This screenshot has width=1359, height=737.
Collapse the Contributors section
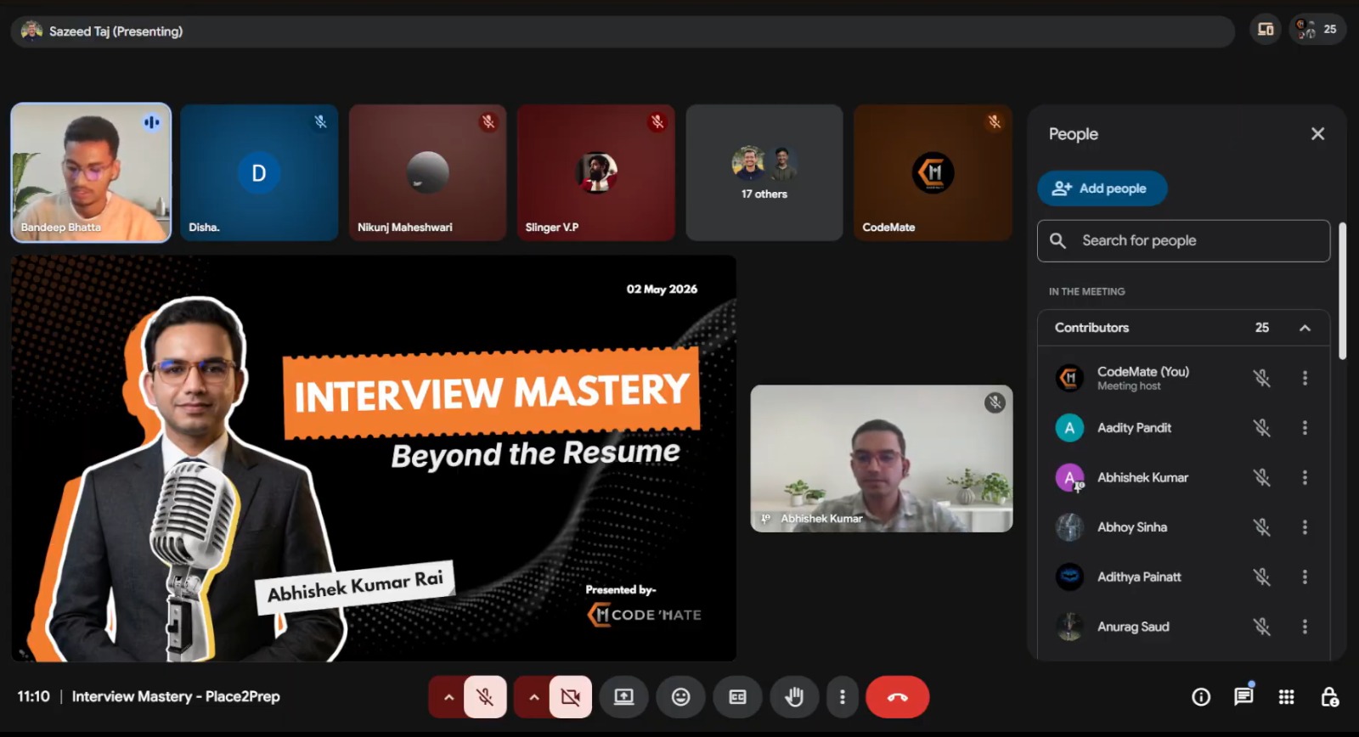pyautogui.click(x=1305, y=328)
